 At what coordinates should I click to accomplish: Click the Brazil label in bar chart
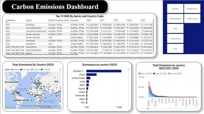pos(82,92)
